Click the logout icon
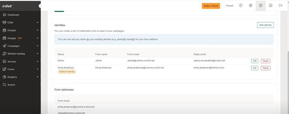Screen dimensions: 289x114 pyautogui.click(x=281, y=5)
